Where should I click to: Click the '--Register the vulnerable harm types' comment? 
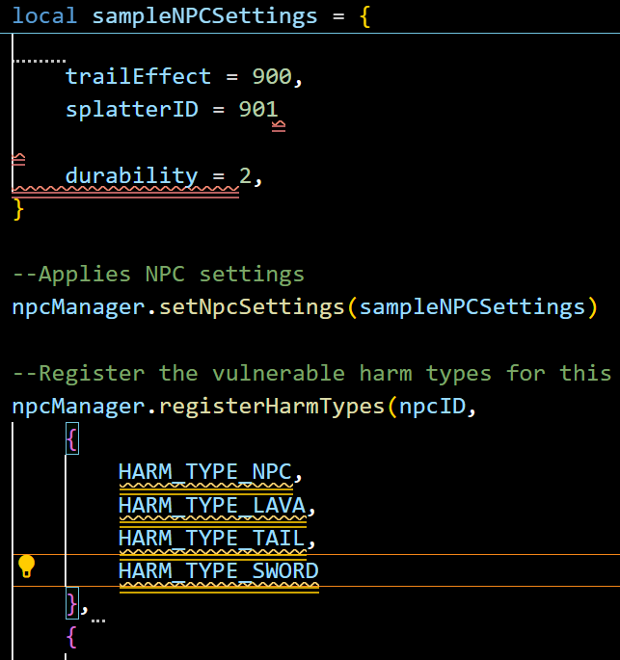[311, 373]
